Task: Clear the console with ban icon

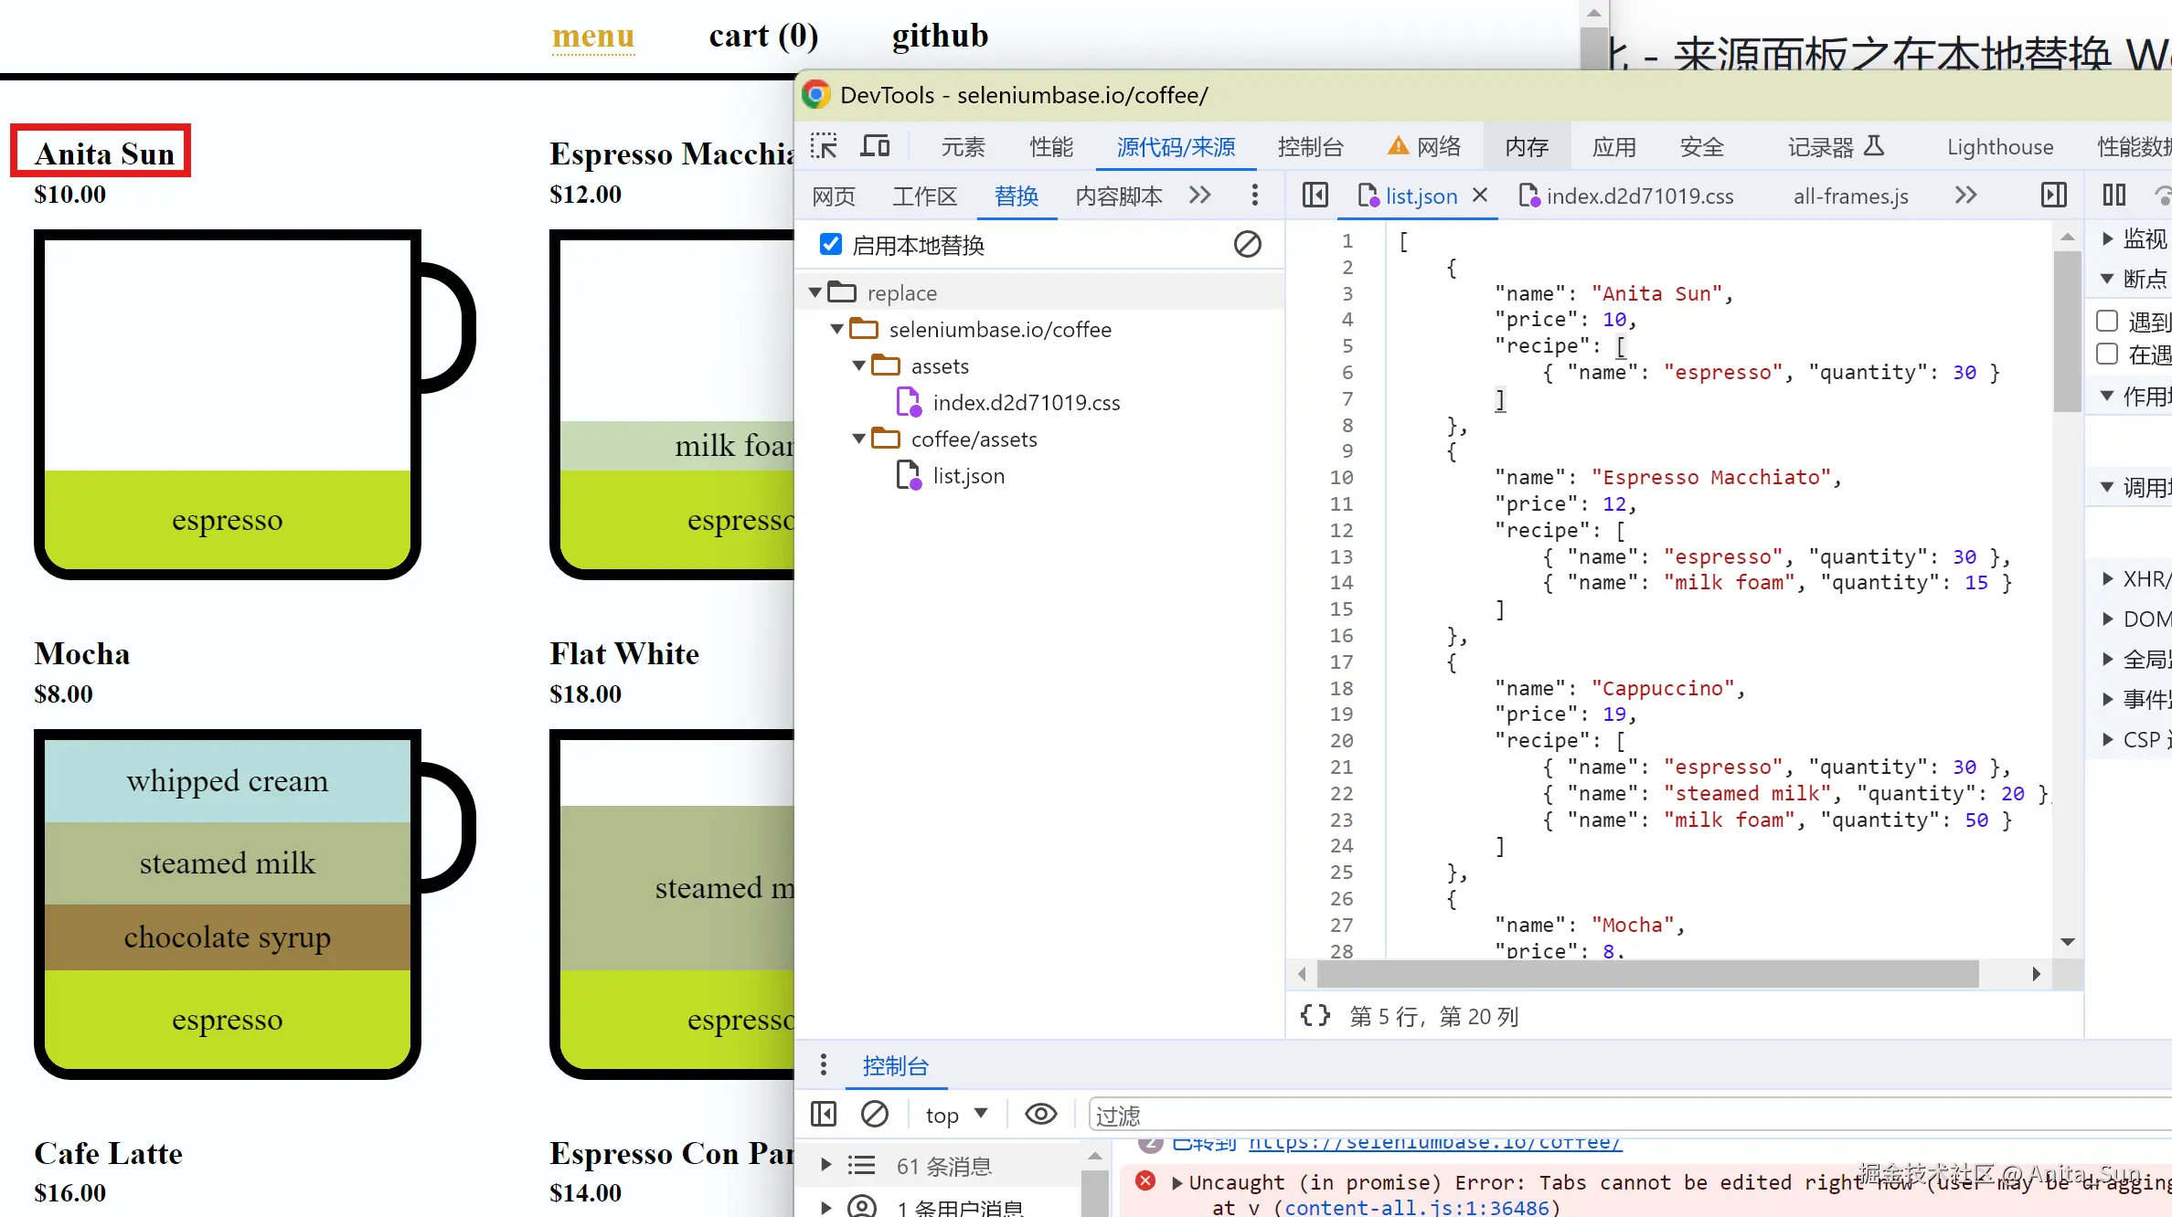Action: pos(874,1114)
